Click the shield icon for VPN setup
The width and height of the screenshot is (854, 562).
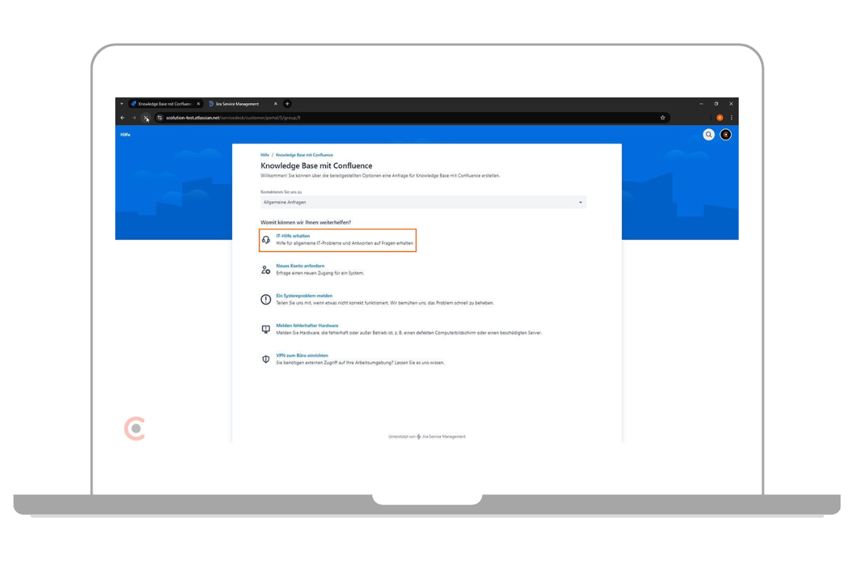point(265,359)
